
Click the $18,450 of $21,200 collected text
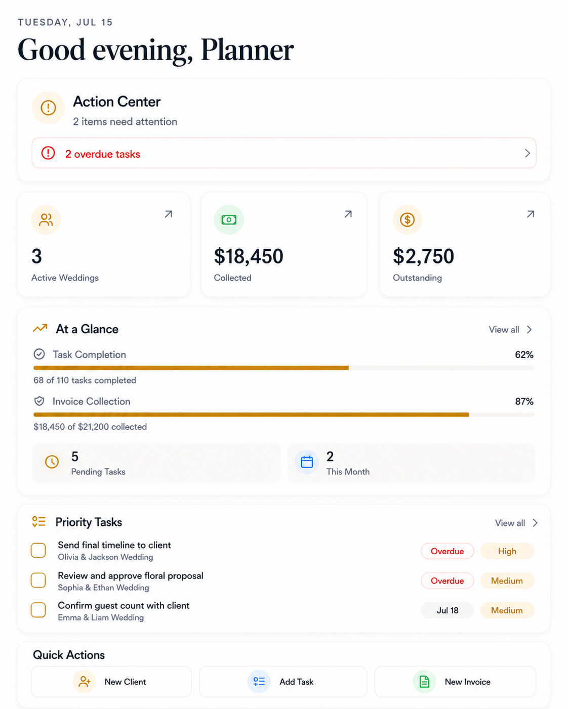pos(90,427)
